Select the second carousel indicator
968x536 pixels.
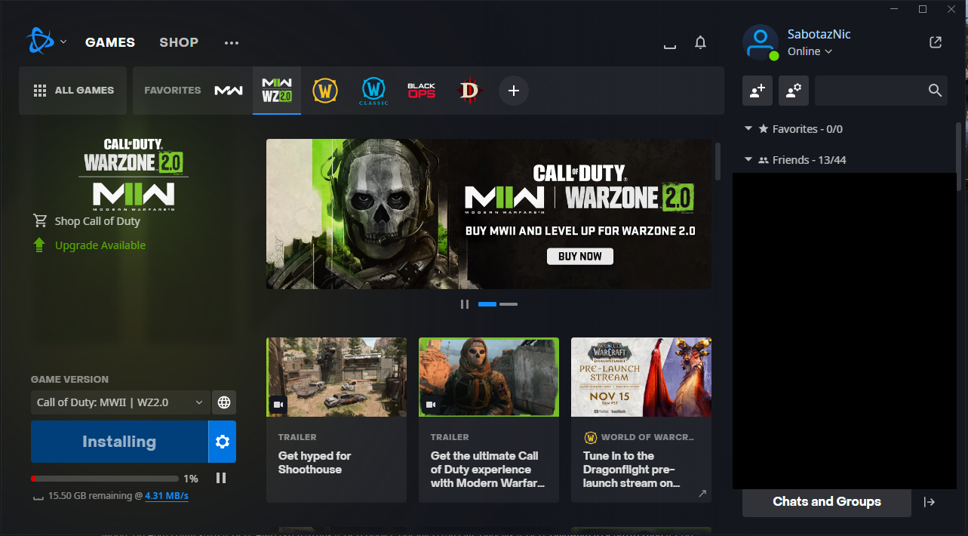[x=509, y=304]
